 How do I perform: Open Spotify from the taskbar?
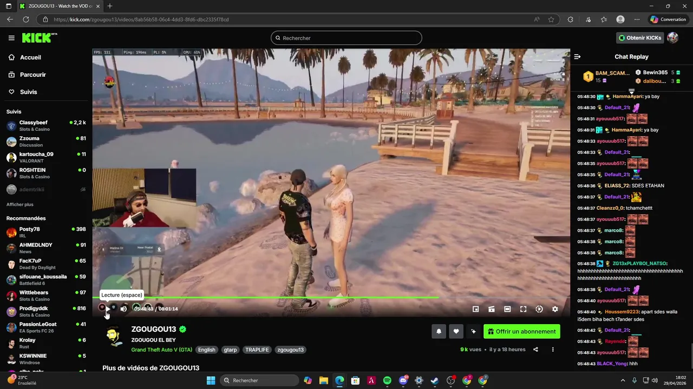[x=387, y=380]
